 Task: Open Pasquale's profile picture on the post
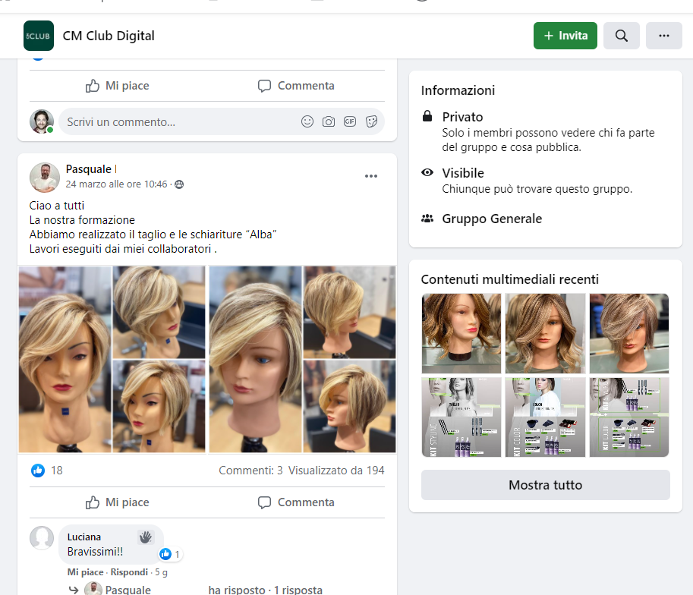point(44,178)
